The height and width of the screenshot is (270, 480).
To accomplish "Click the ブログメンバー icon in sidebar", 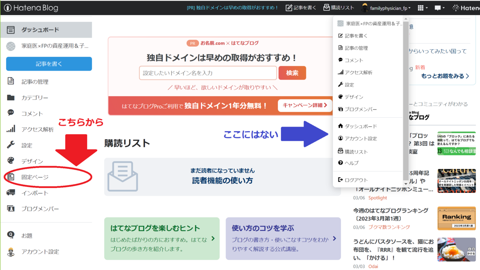I will click(x=11, y=208).
